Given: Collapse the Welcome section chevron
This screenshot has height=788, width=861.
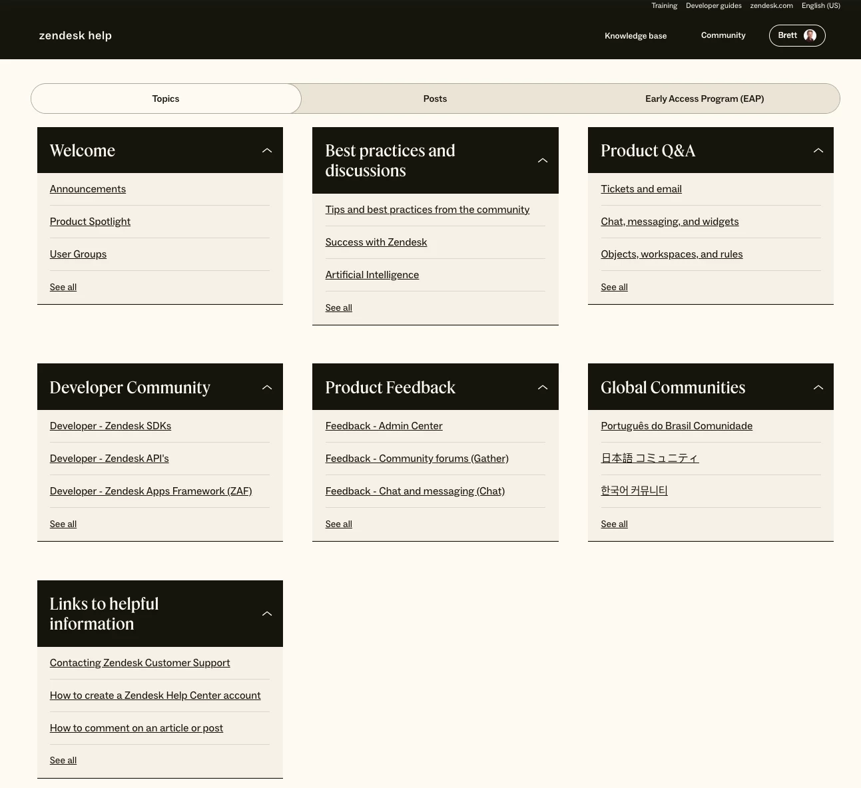Looking at the screenshot, I should pos(267,150).
